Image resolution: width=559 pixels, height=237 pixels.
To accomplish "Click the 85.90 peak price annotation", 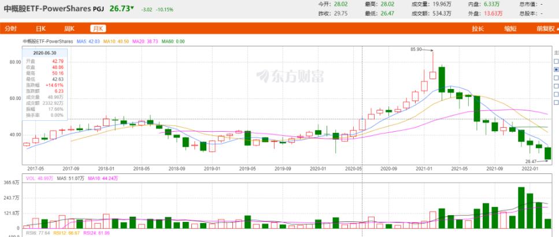I will coord(416,50).
